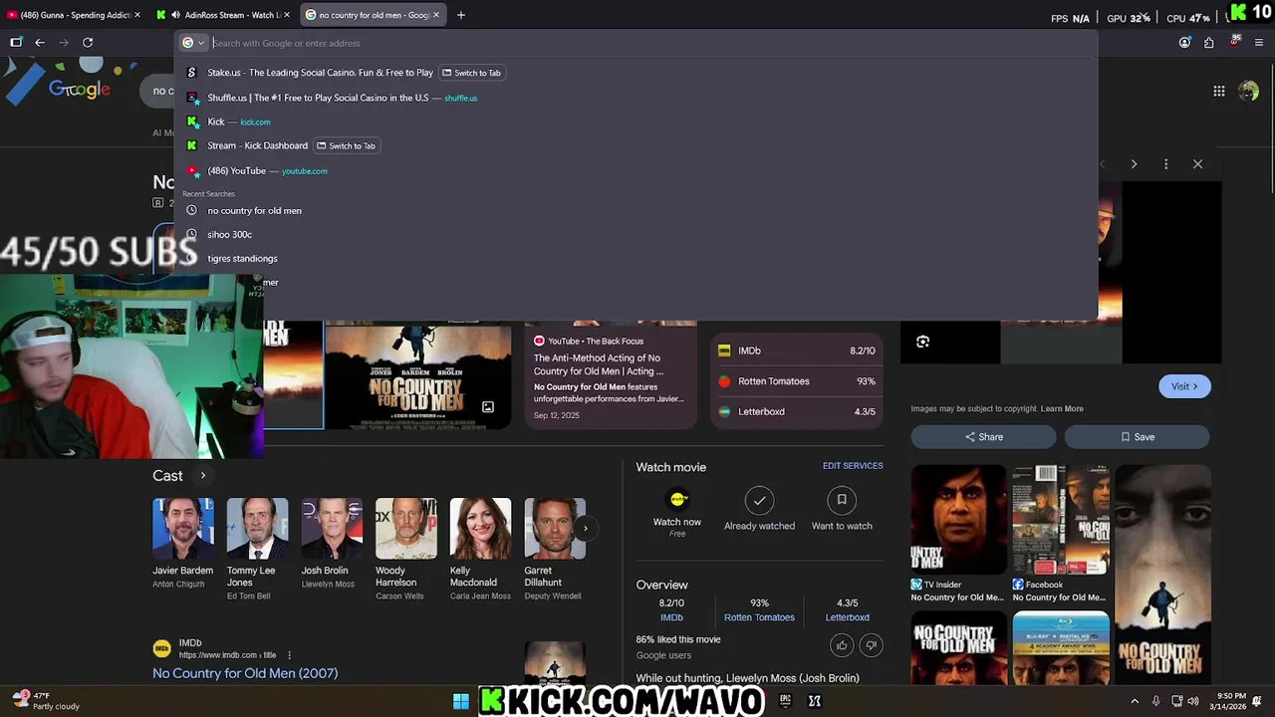
Task: Mute the AdinRoss Stream tab audio
Action: (176, 15)
